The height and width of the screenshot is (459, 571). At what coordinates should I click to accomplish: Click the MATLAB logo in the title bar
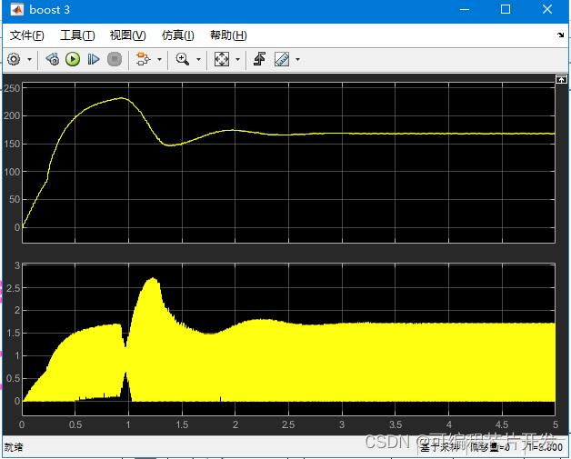tap(16, 9)
